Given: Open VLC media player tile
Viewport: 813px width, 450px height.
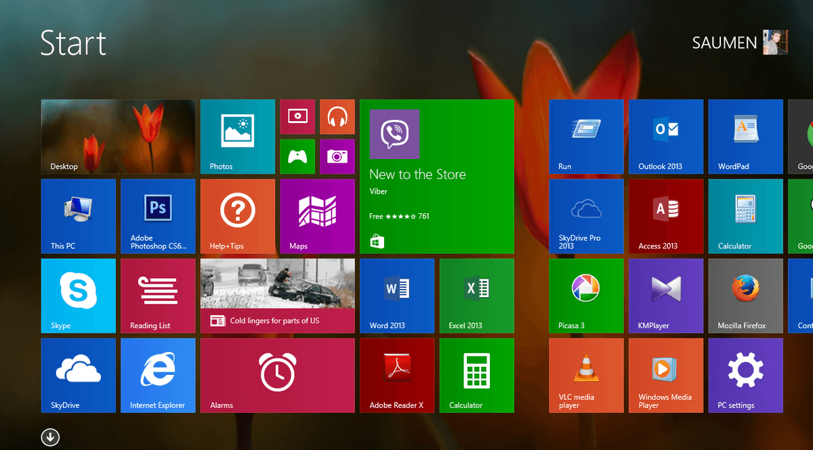Looking at the screenshot, I should point(586,375).
